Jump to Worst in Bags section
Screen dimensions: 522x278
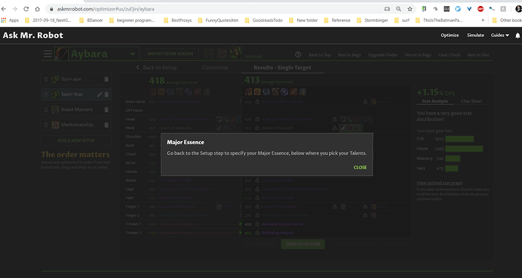(x=418, y=55)
